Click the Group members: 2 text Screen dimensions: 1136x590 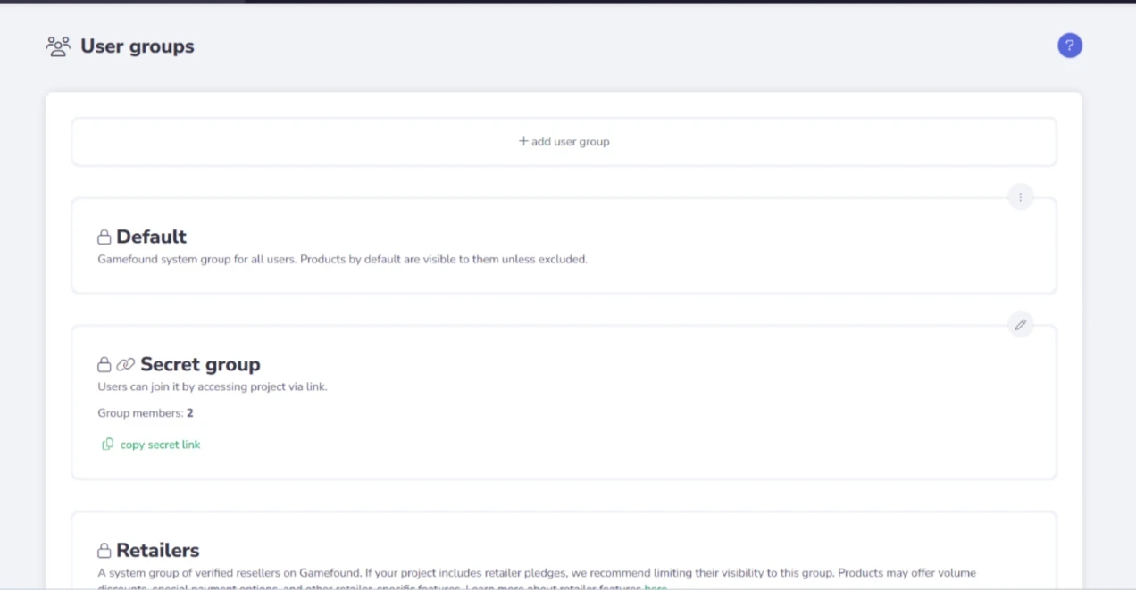(x=146, y=413)
